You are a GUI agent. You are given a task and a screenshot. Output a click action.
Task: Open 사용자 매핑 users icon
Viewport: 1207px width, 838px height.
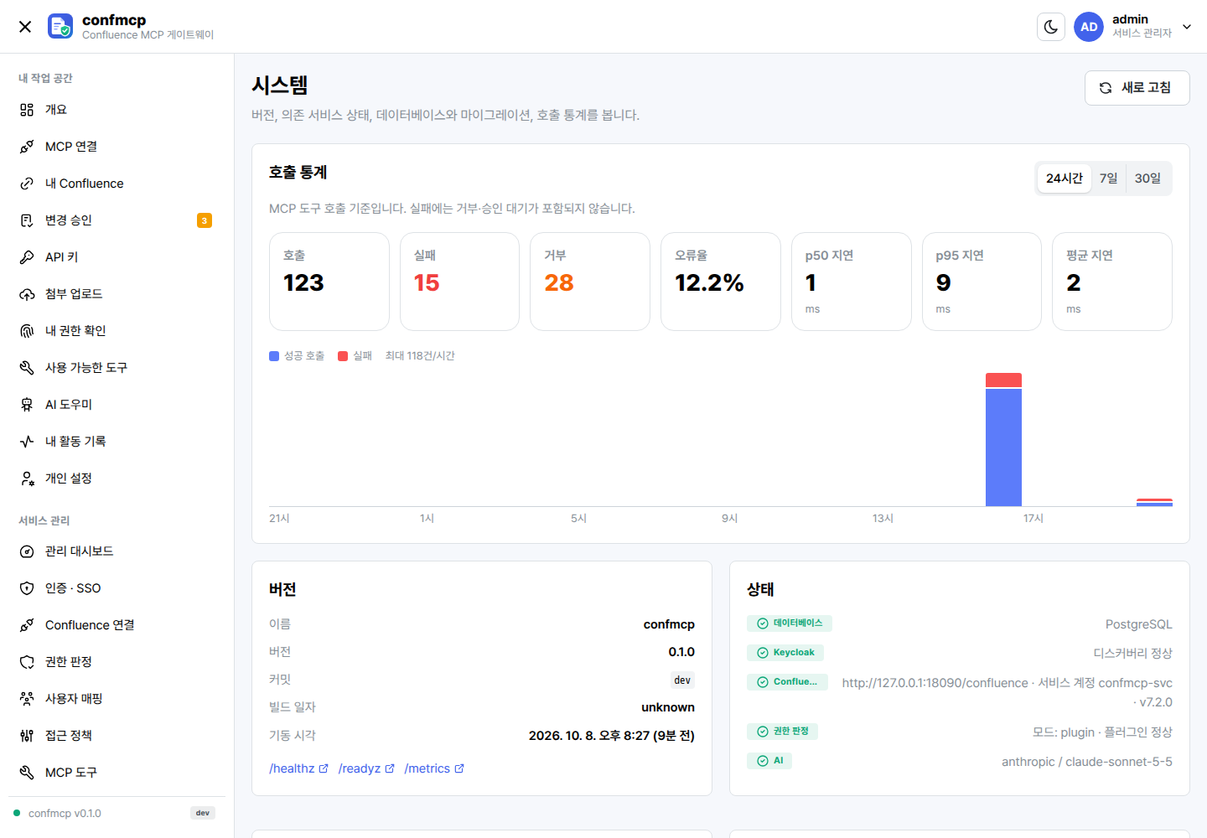tap(27, 699)
